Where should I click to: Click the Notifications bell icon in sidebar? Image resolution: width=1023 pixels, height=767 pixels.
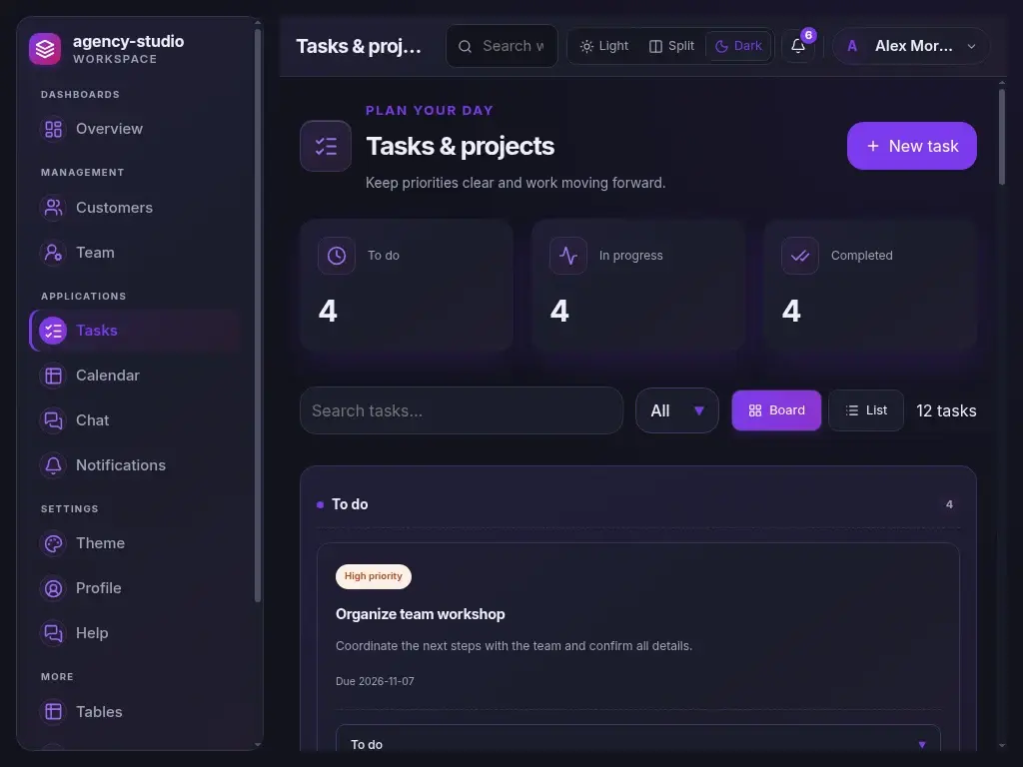click(54, 465)
